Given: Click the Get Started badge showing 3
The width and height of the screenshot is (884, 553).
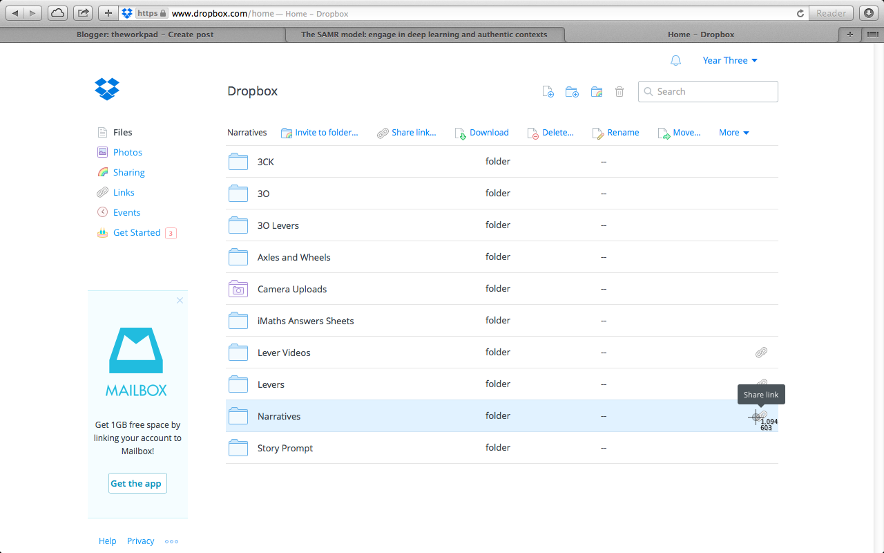Looking at the screenshot, I should 171,233.
